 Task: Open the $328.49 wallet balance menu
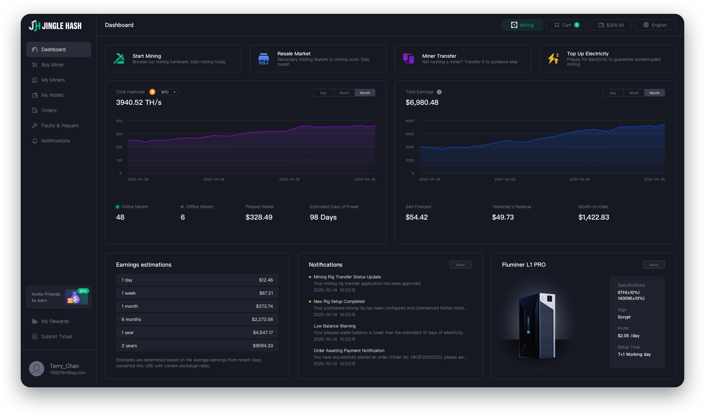tap(611, 25)
